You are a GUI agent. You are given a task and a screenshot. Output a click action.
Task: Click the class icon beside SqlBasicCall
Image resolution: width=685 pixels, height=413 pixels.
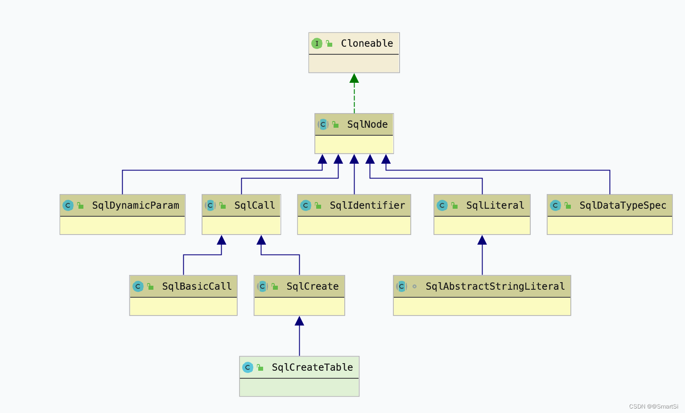click(138, 286)
